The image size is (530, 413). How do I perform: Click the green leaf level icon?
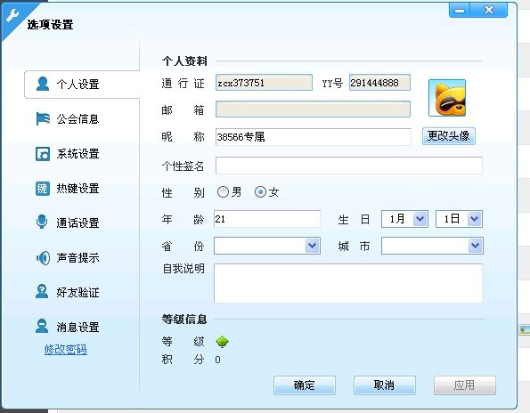coord(222,342)
